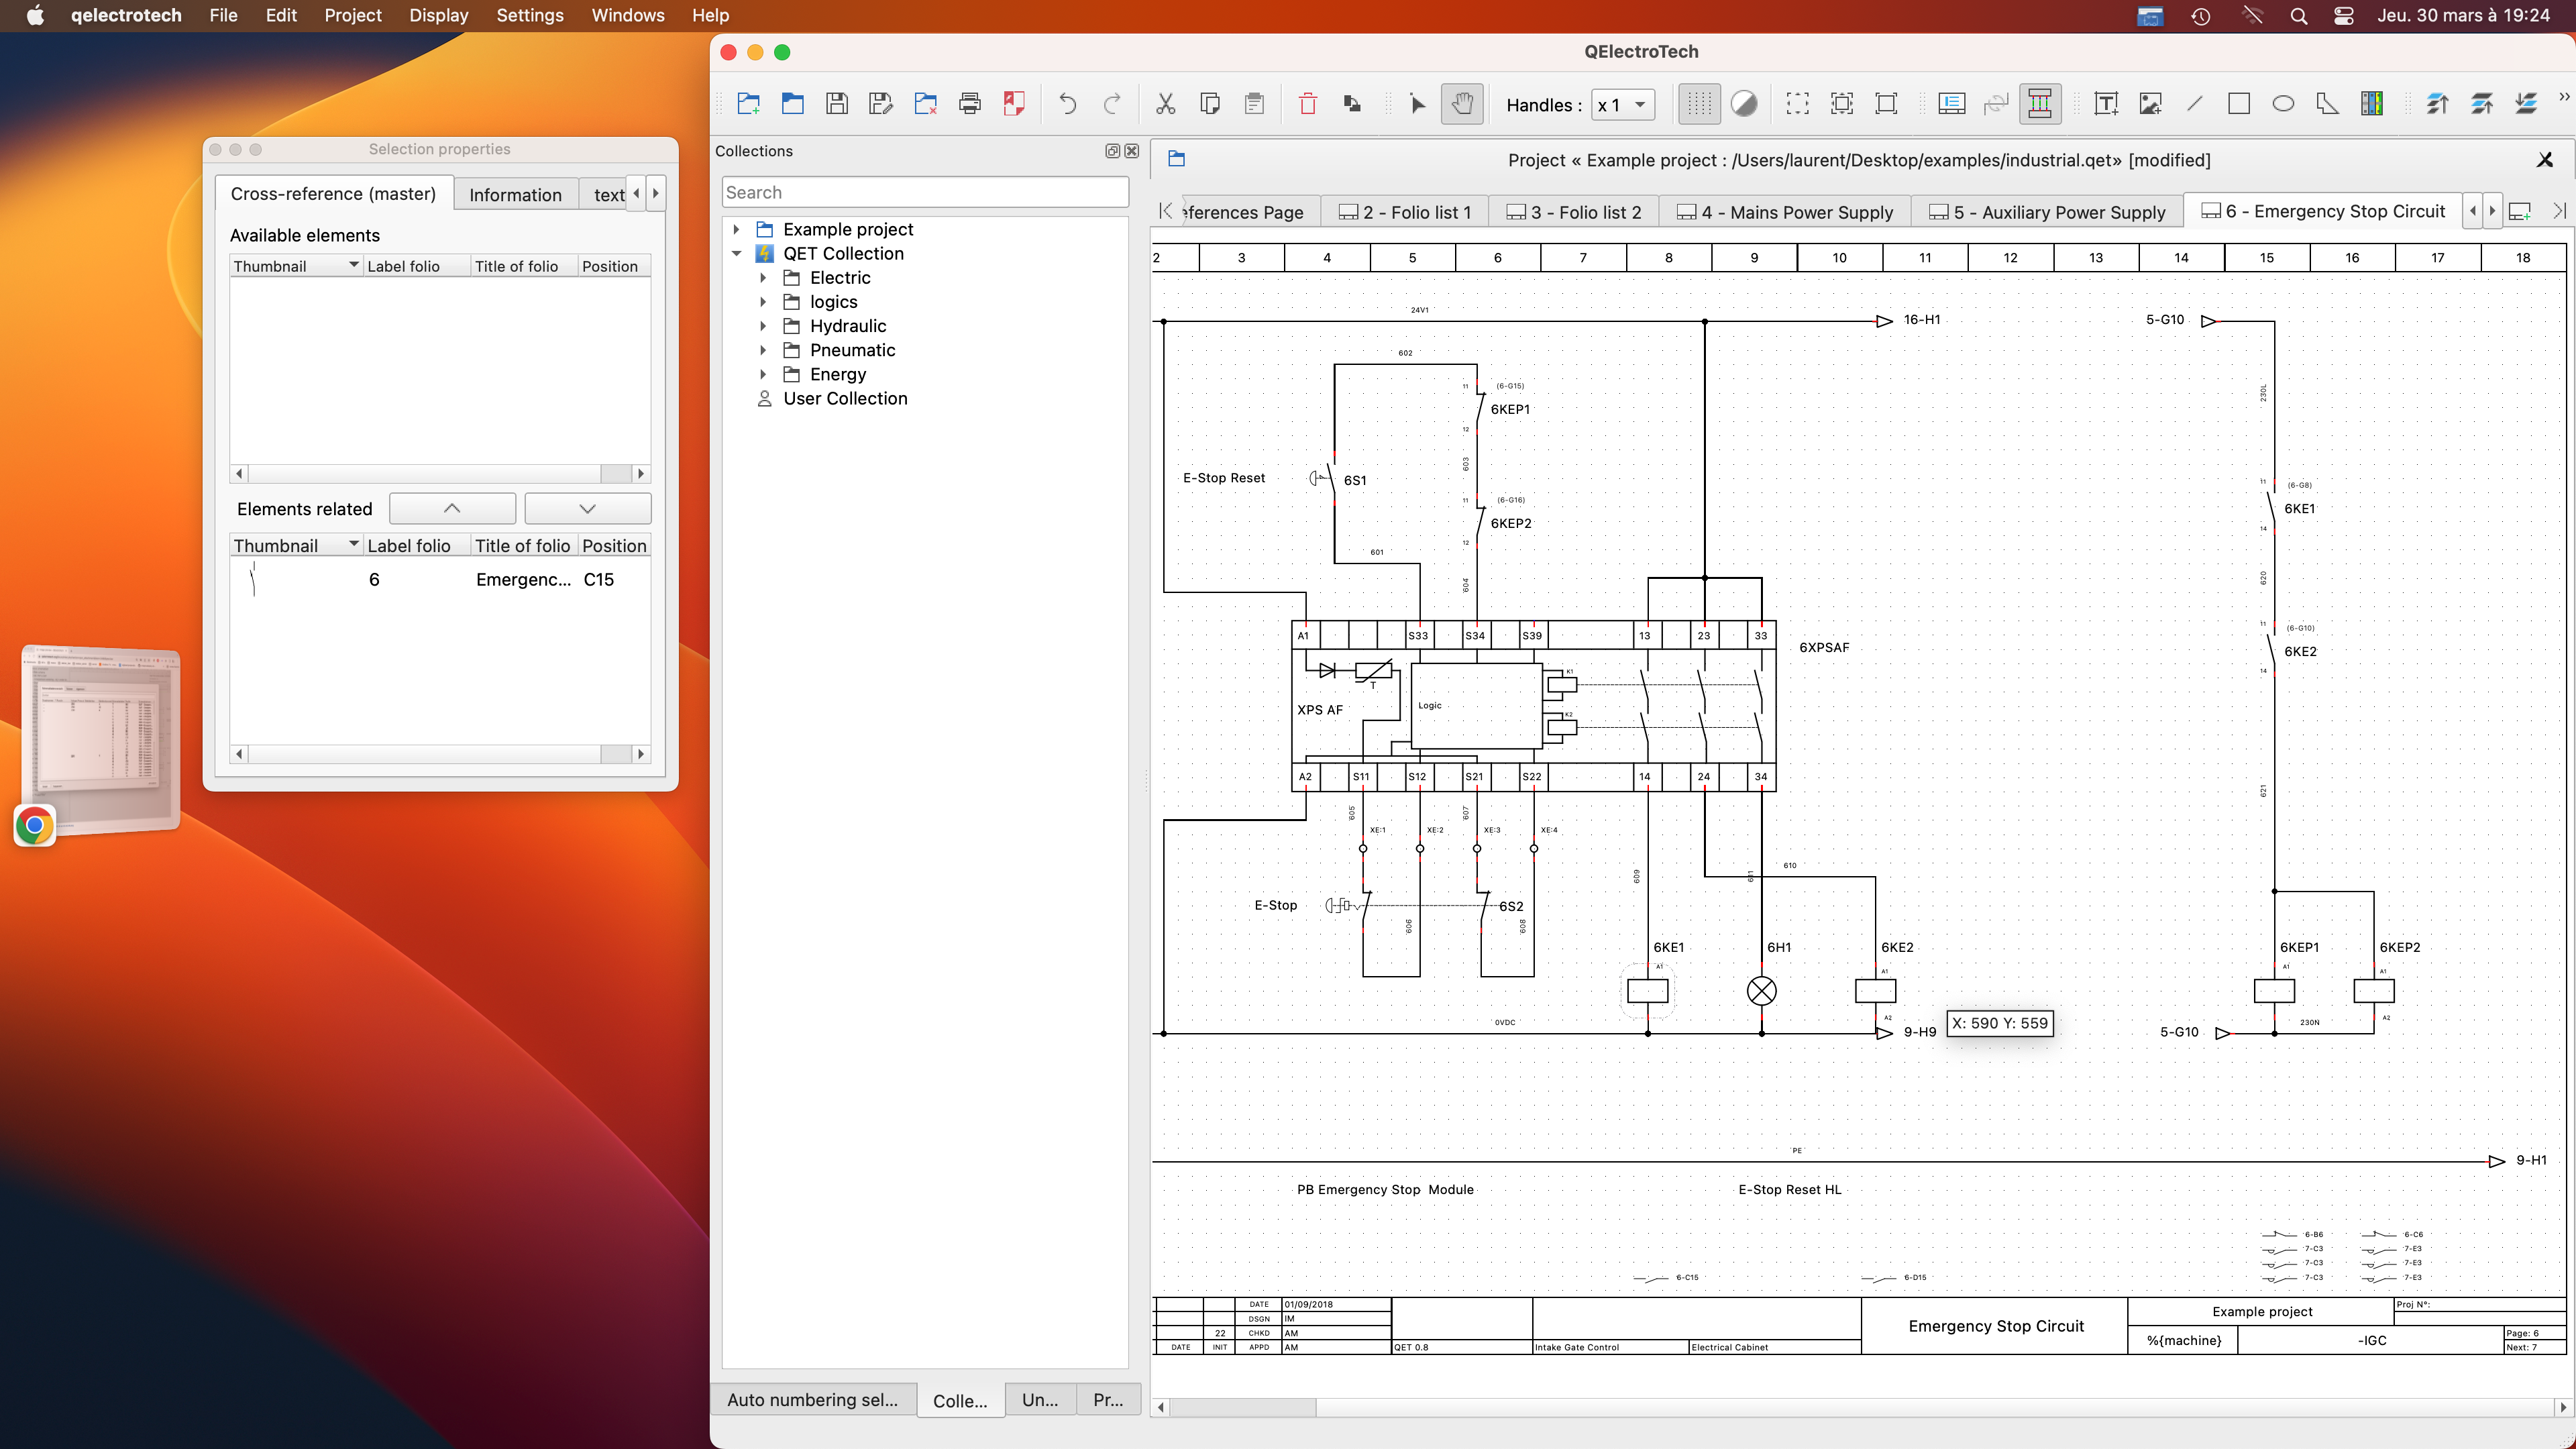Click the Elements related down arrow button
Screen dimensions: 2576x1449
click(587, 508)
